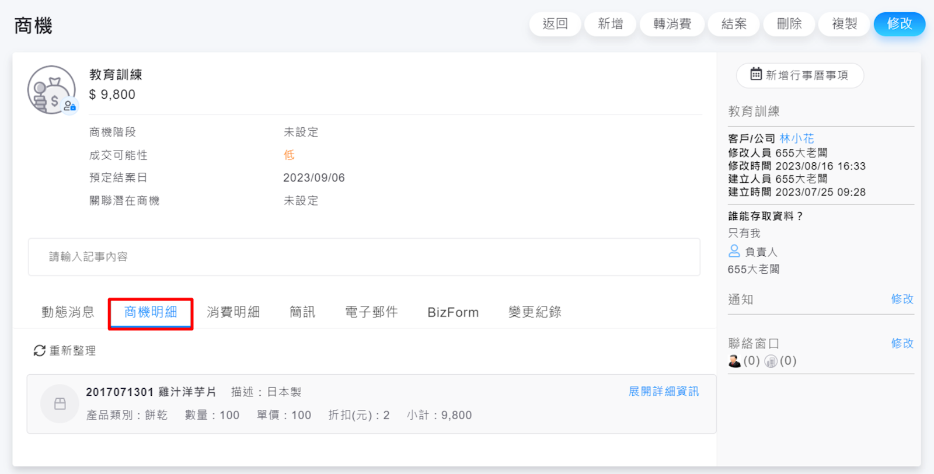Click the lock badge on opportunity avatar
934x474 pixels.
click(x=70, y=106)
